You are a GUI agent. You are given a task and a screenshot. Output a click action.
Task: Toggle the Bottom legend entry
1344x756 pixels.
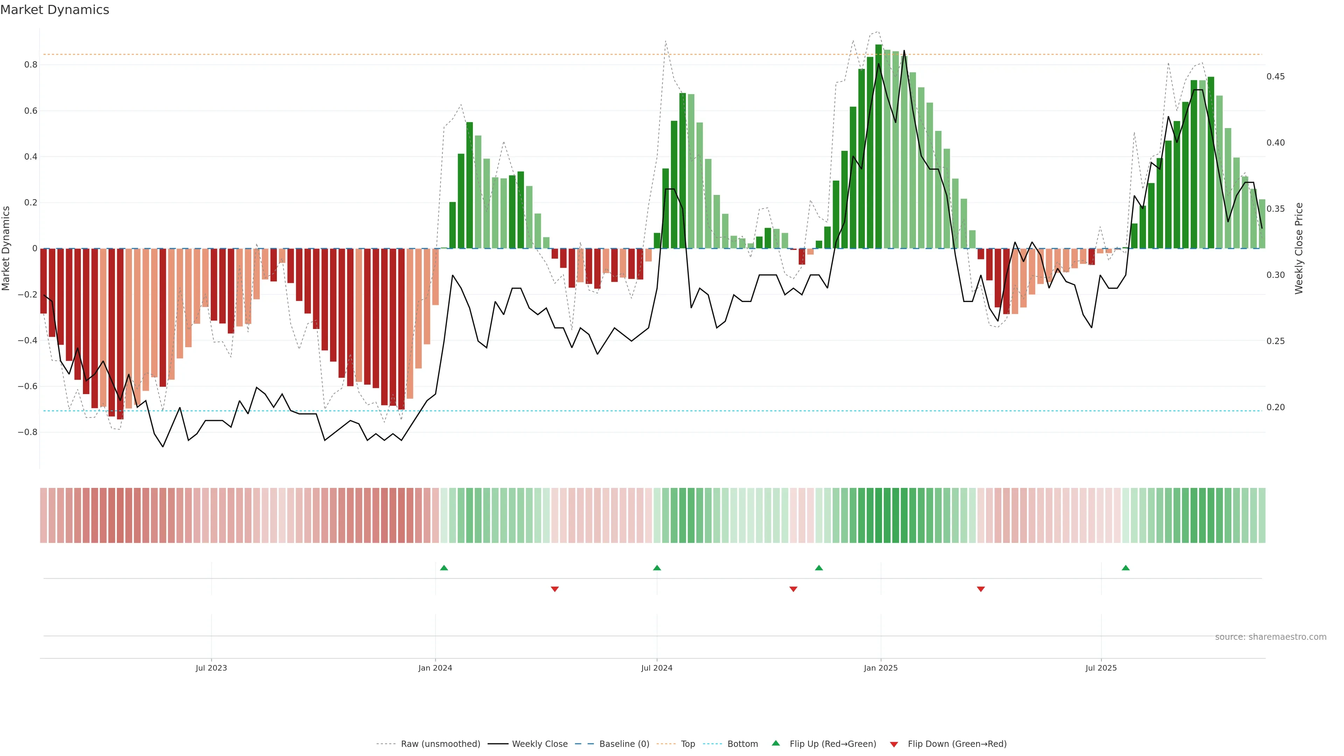pyautogui.click(x=742, y=744)
